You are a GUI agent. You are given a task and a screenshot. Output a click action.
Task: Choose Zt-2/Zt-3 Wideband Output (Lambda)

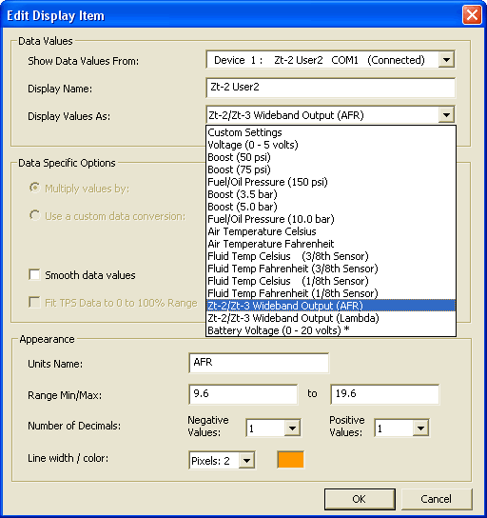331,318
